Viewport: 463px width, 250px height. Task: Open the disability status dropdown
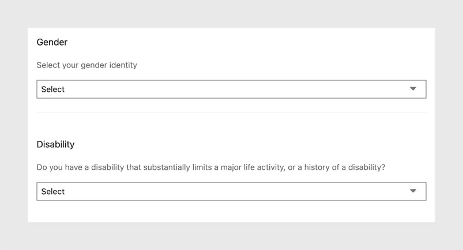point(231,192)
